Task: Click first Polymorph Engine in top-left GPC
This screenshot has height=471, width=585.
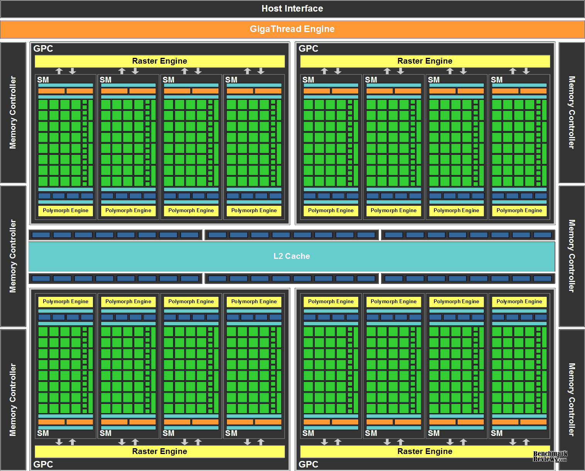Action: [66, 211]
